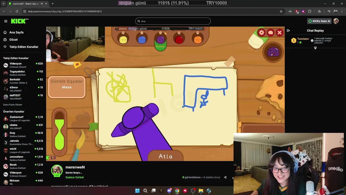Click the game chat bubble icon
The width and height of the screenshot is (346, 195).
271,33
